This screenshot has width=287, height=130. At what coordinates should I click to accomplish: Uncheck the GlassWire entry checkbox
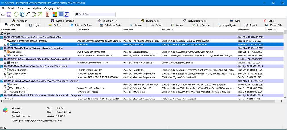(5, 44)
